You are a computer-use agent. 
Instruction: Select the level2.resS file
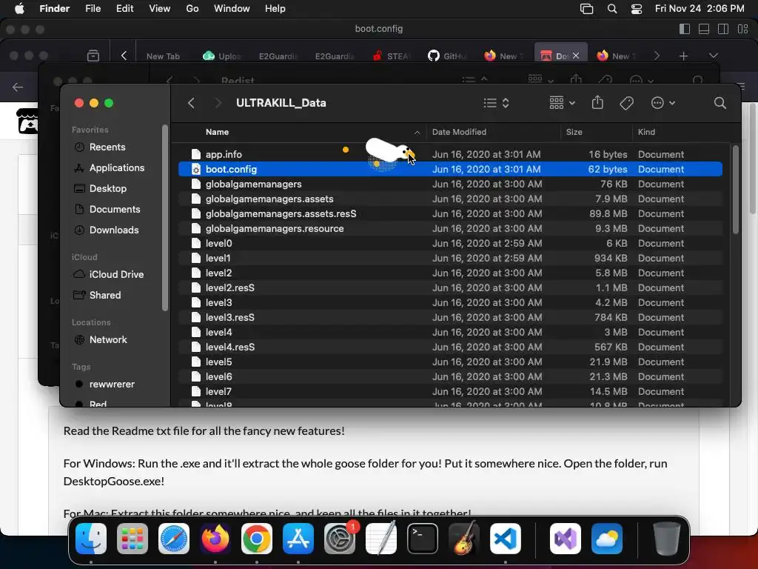[x=450, y=288]
